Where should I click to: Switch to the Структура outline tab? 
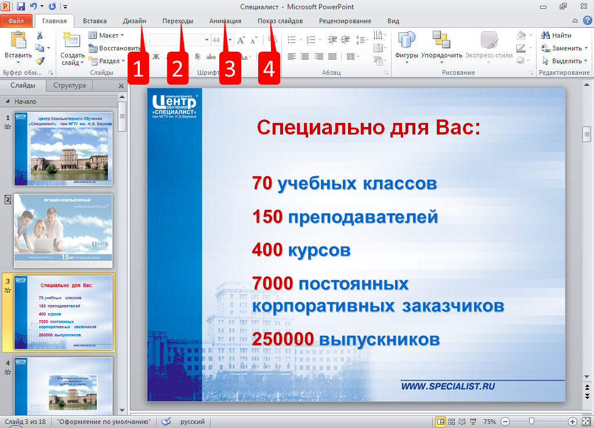click(69, 86)
